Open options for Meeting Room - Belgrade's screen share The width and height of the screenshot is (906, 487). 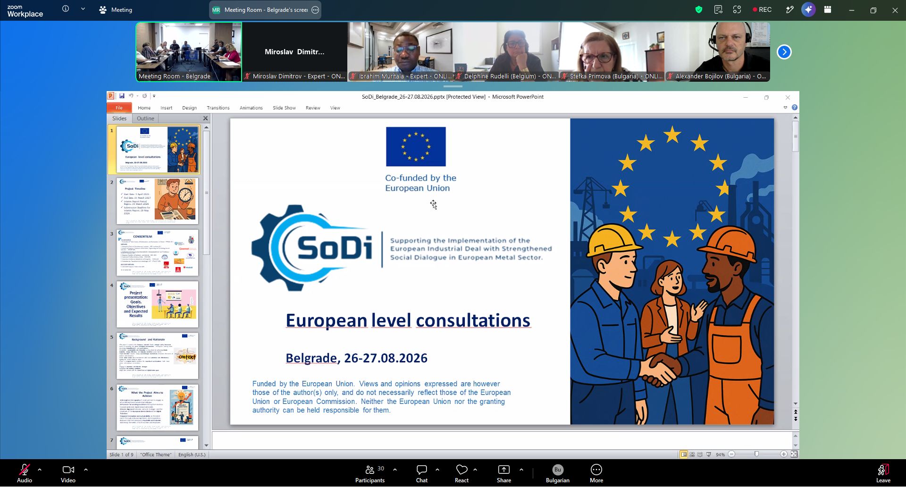coord(315,10)
